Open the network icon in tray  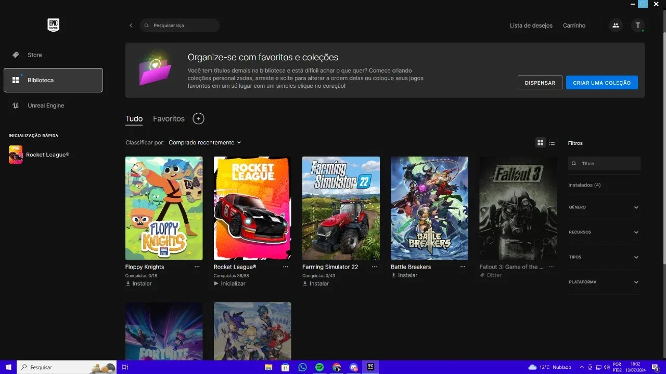[598, 367]
